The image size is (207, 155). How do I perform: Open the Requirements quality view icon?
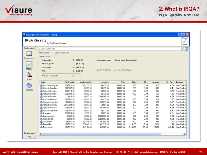(x=29, y=54)
